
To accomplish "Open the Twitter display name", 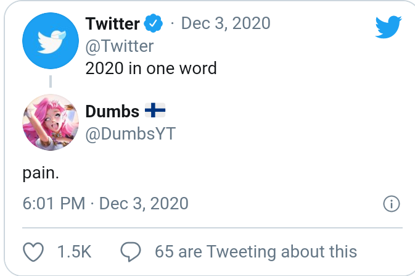I will 112,24.
